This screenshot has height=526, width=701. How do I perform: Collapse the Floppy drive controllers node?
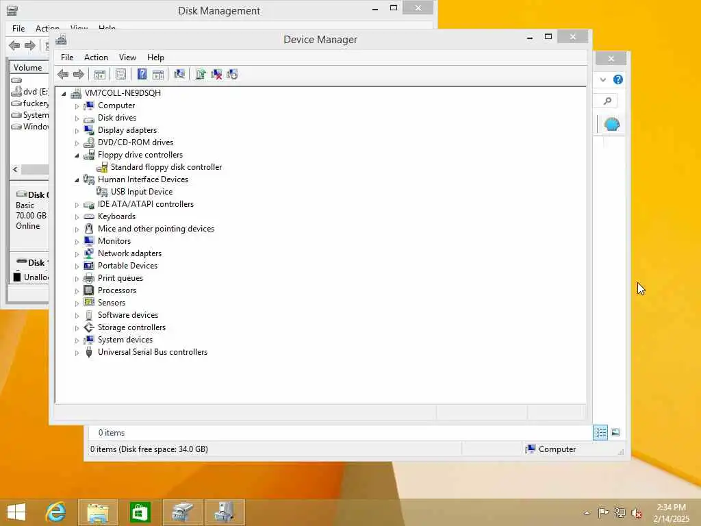[x=77, y=155]
